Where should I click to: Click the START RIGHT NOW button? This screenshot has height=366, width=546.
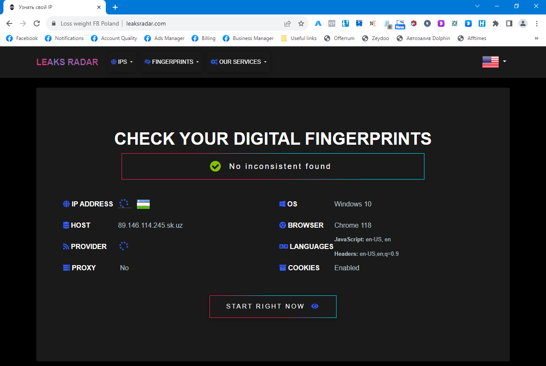point(273,306)
